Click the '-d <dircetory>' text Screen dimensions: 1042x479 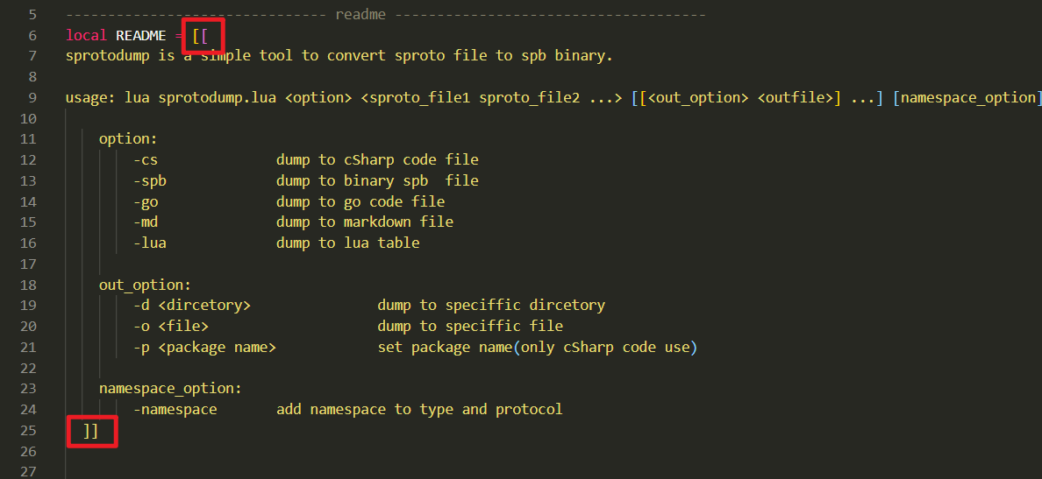pyautogui.click(x=192, y=306)
